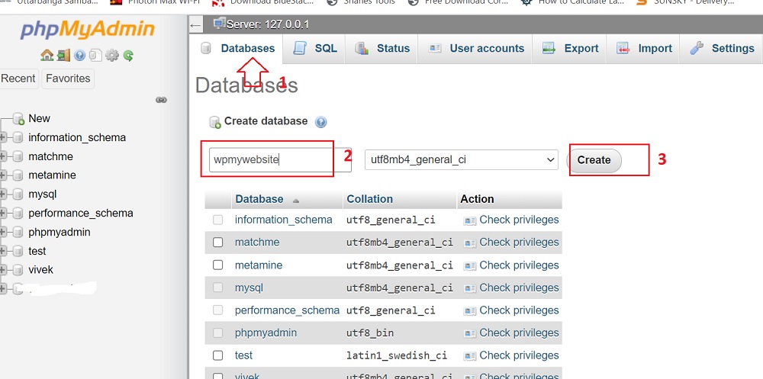This screenshot has height=379, width=763.
Task: Expand information_schema node in tree
Action: click(3, 138)
